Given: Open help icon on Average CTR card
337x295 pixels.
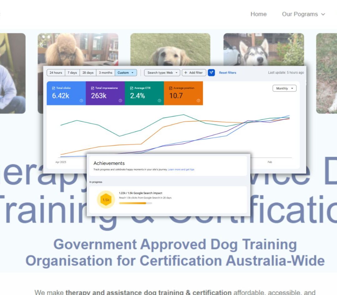Looking at the screenshot, I should pyautogui.click(x=159, y=101).
